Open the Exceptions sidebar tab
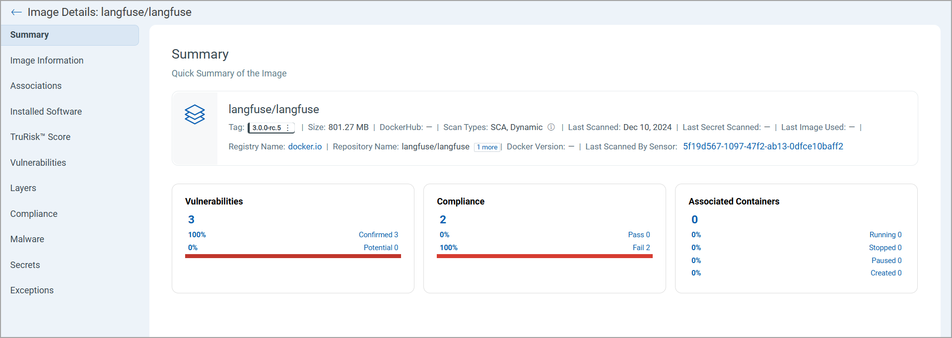This screenshot has height=338, width=952. 32,290
